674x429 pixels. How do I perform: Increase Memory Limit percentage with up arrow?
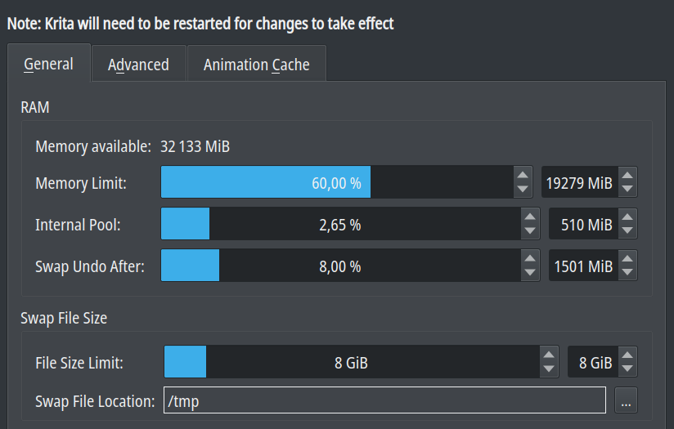coord(523,175)
